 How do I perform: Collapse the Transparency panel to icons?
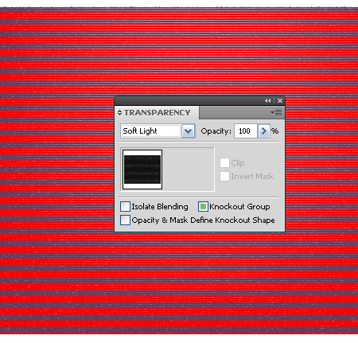pos(267,101)
